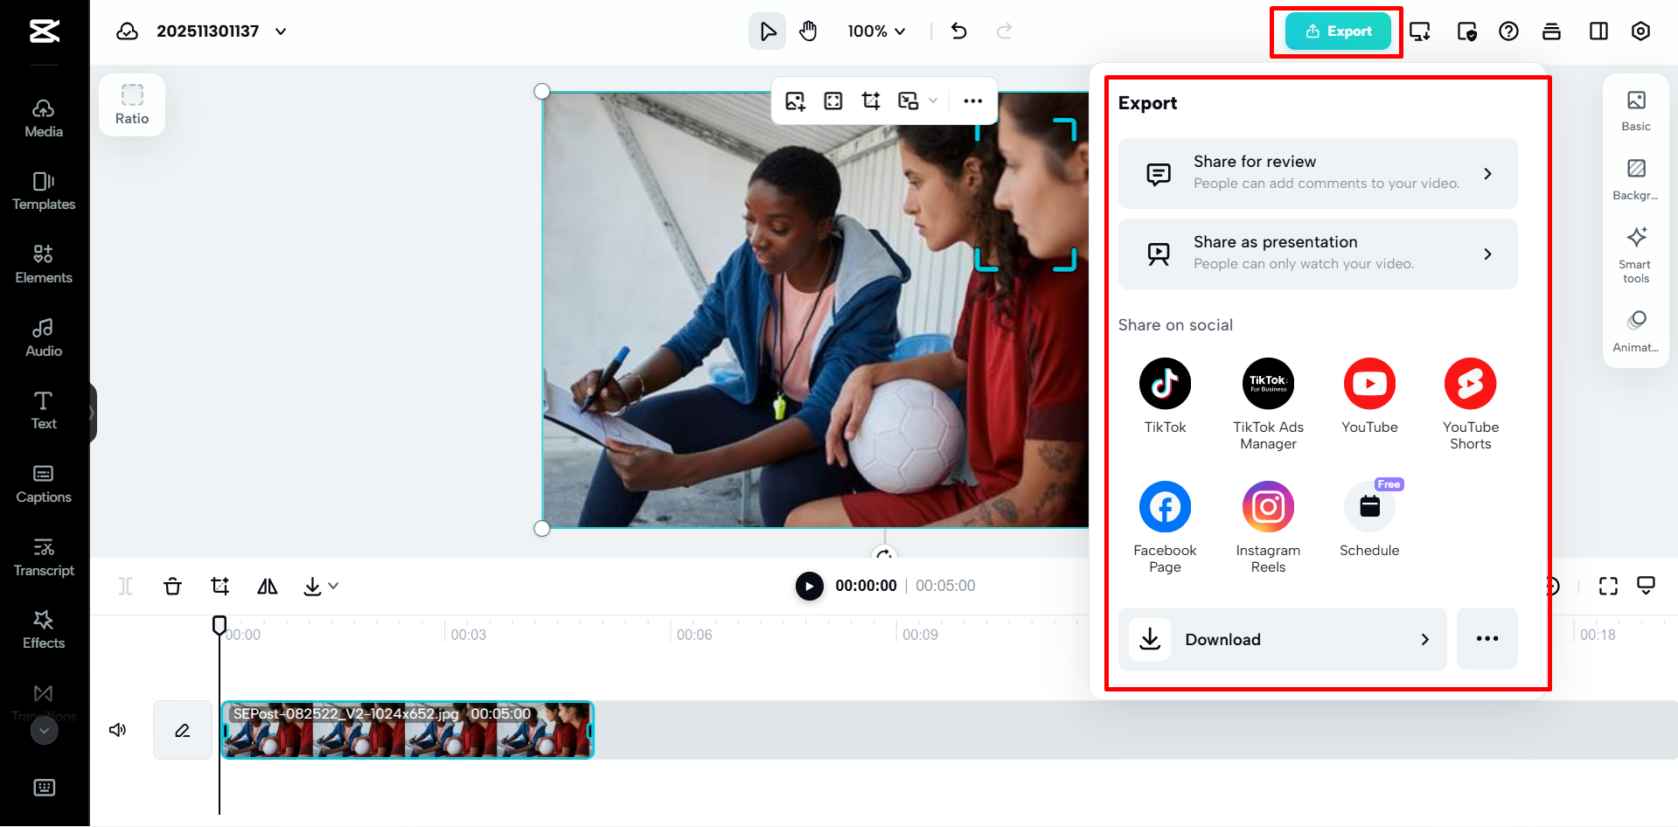Expand the download dropdown arrow in timeline toolbar

pos(333,586)
